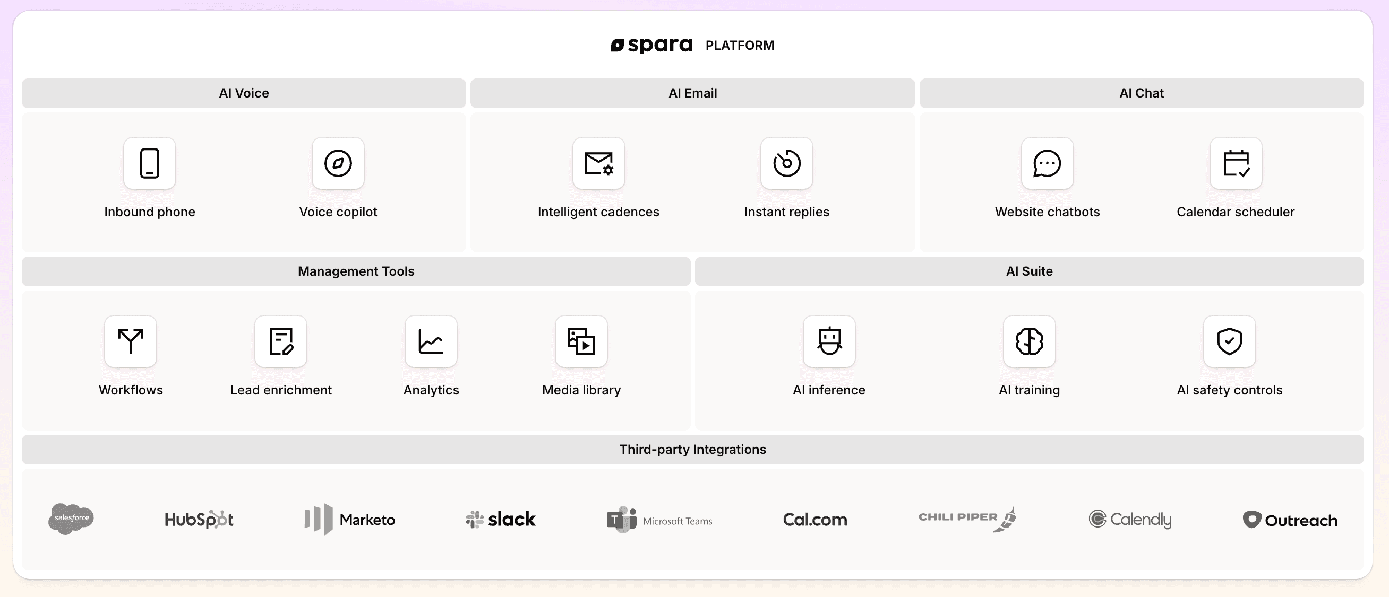Screen dimensions: 1389x597
Task: Select the AI inference robot icon
Action: click(x=829, y=342)
